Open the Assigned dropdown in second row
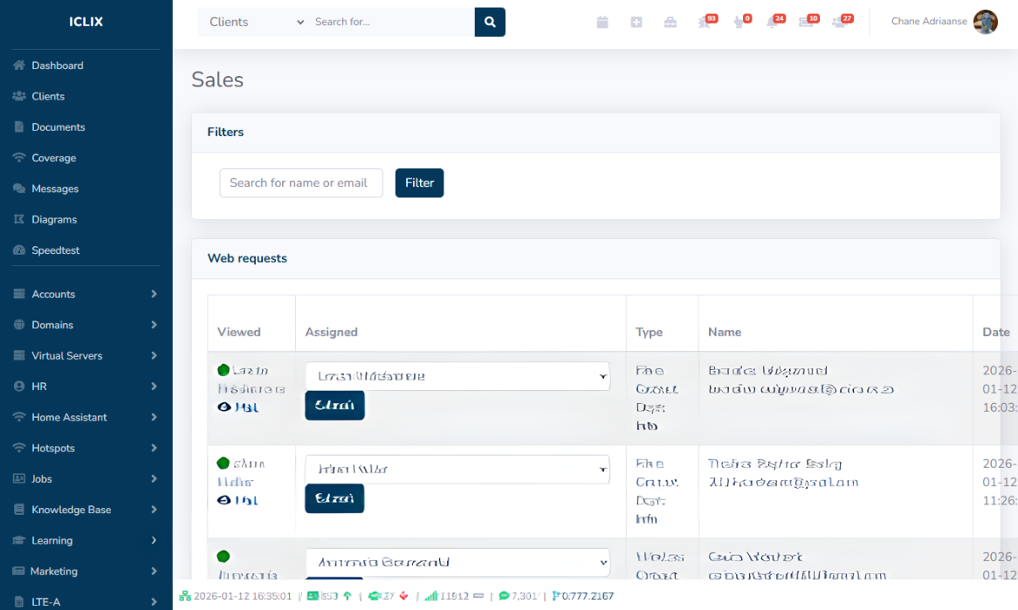 point(457,469)
